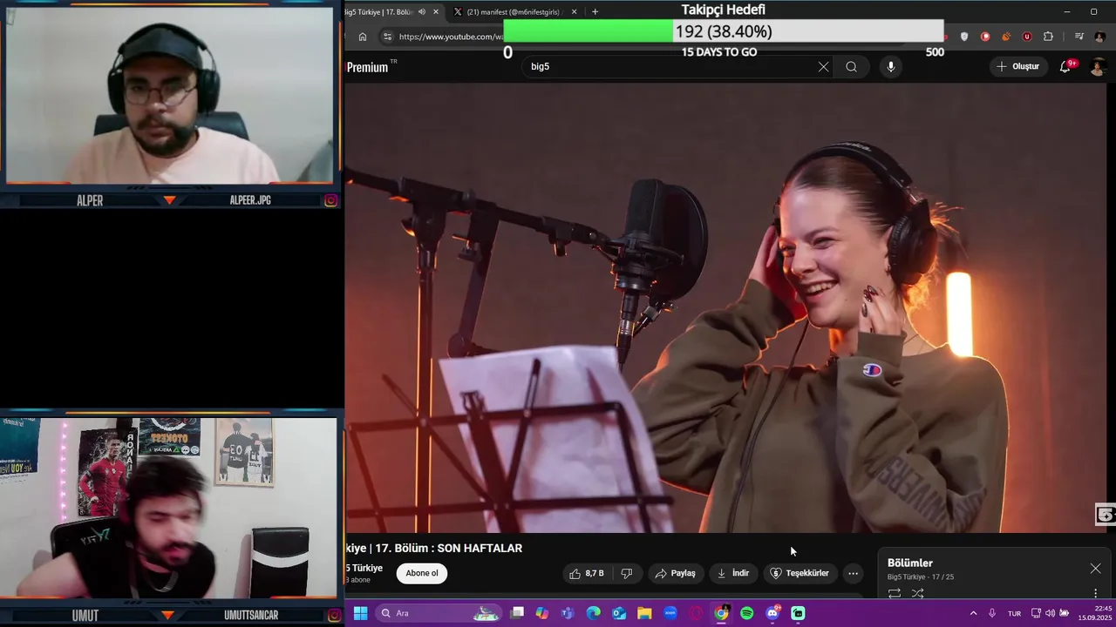
Task: Open the Chrome profile avatar
Action: (1099, 37)
